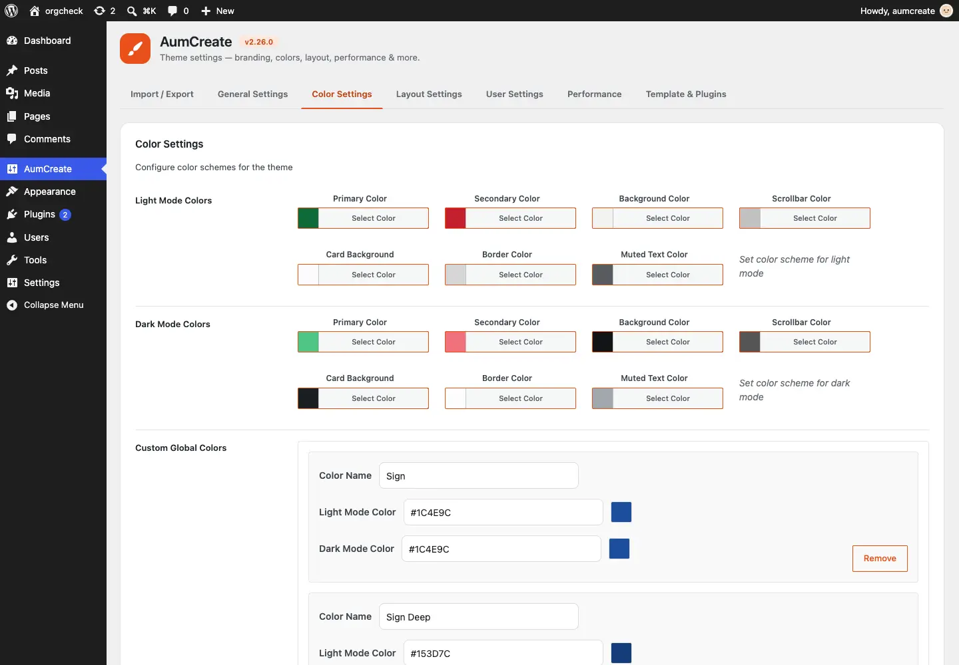Click the AumCreate orange brush logo

point(135,49)
